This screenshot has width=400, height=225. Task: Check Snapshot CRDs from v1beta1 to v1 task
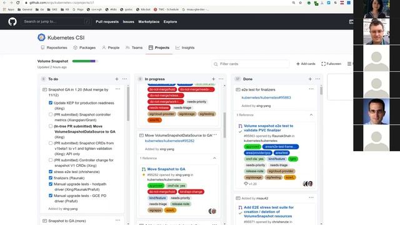[x=51, y=143]
